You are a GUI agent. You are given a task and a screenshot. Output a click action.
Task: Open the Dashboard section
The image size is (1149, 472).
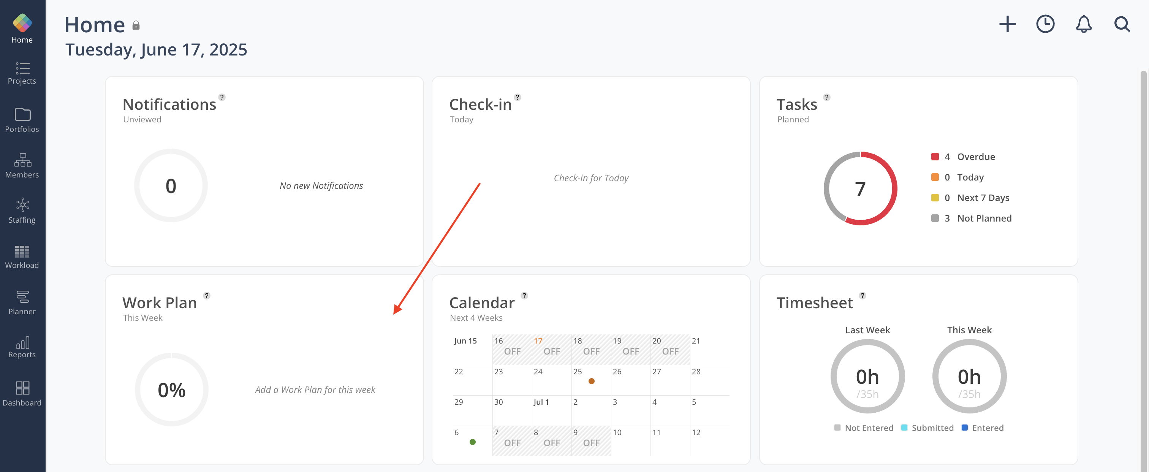pyautogui.click(x=22, y=394)
